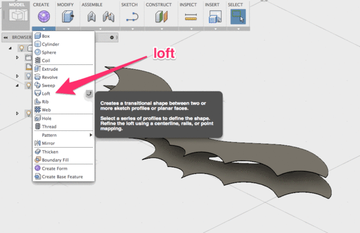Choose Extrude from the Create menu

click(x=64, y=69)
